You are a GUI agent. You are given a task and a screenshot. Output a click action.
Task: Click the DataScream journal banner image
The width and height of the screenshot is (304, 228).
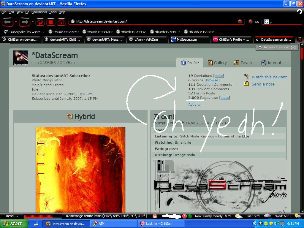(x=220, y=186)
